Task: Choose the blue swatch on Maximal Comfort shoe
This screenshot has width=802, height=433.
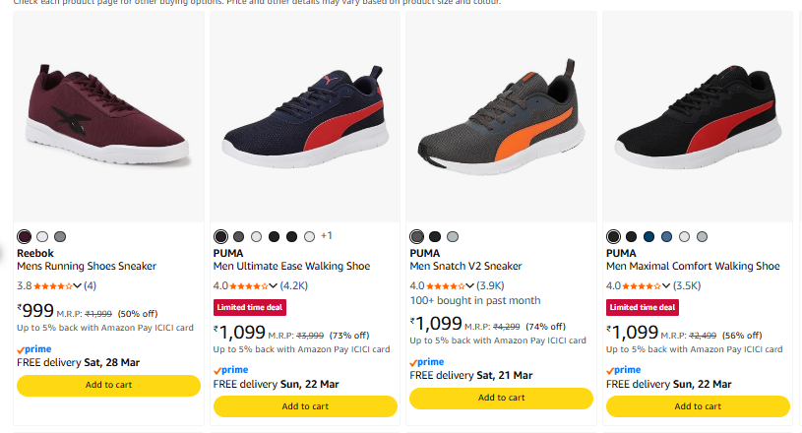Action: [x=667, y=236]
